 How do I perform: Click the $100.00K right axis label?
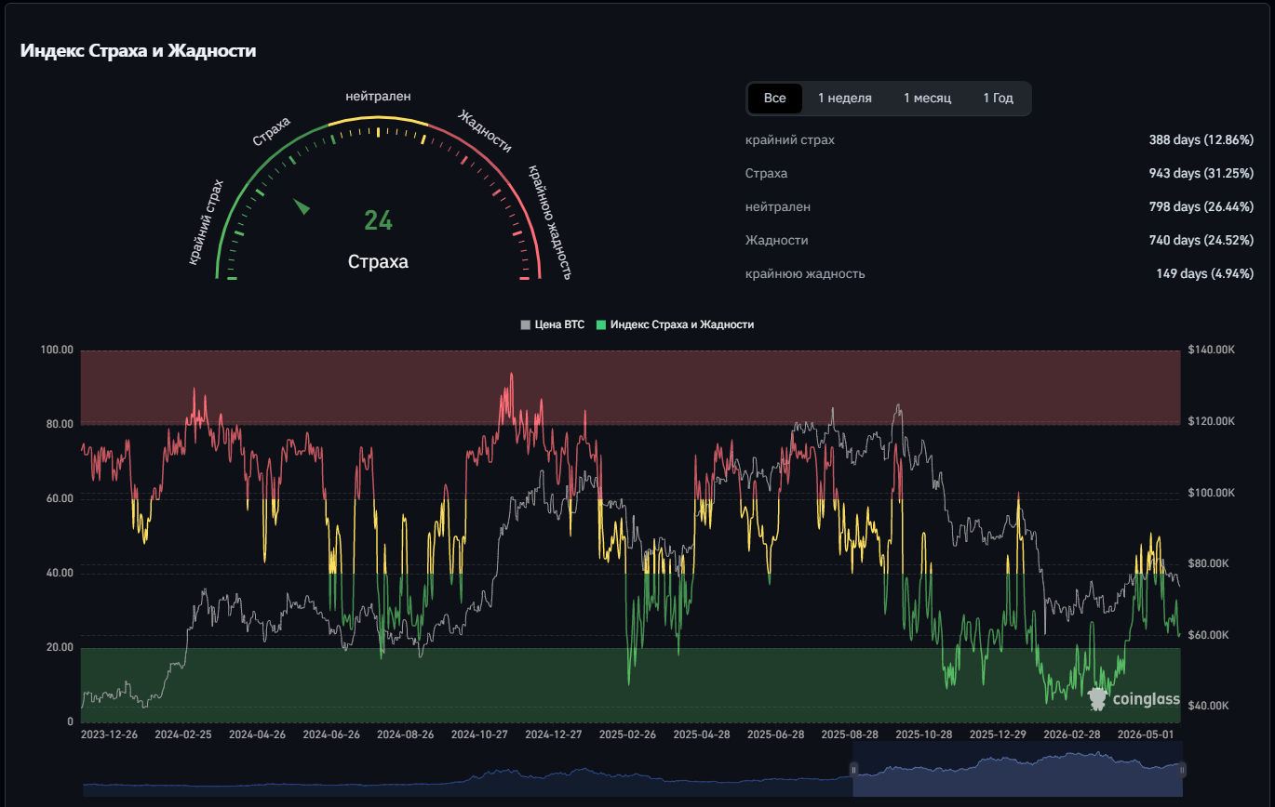click(1211, 493)
